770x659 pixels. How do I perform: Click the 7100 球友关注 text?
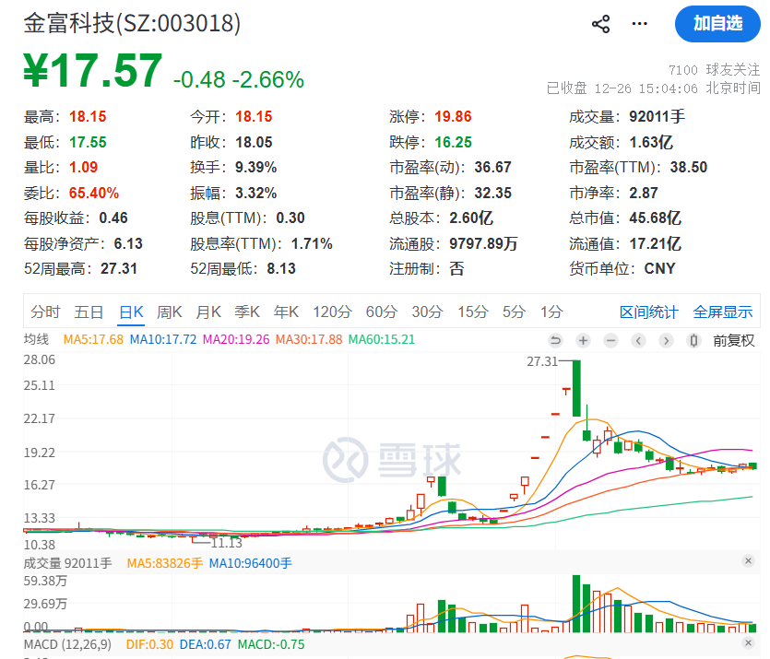pos(714,70)
